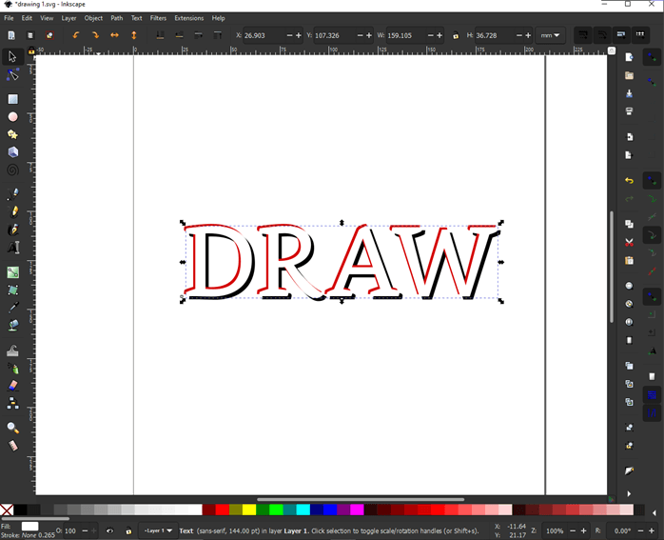
Task: Click the vertical canvas scrollbar
Action: [x=612, y=267]
